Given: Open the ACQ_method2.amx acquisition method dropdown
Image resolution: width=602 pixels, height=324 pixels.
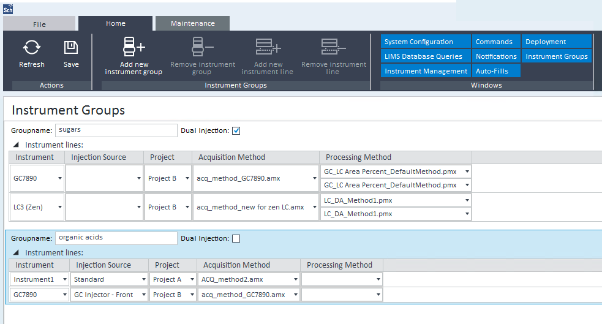Looking at the screenshot, I should click(296, 279).
